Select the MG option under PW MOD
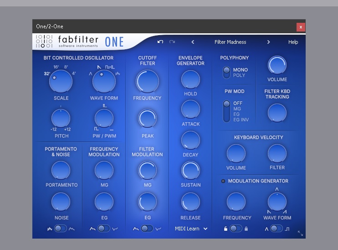Screen dimensions: 338x250 click(237, 109)
